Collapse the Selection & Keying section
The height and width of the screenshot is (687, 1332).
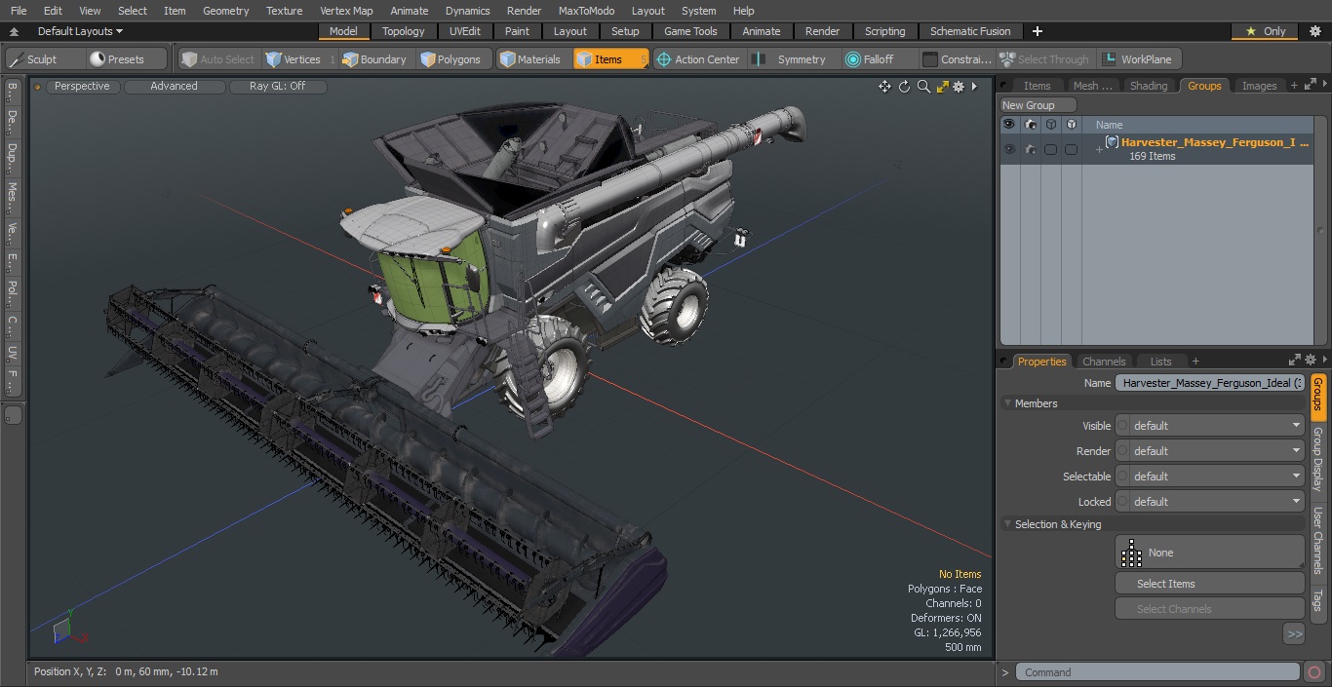coord(1008,524)
